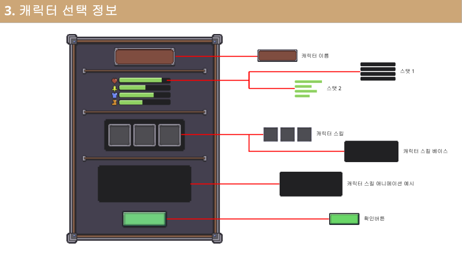Click first skill sample square beside 캐릭터 스킬
Image resolution: width=462 pixels, height=259 pixels.
[x=270, y=134]
